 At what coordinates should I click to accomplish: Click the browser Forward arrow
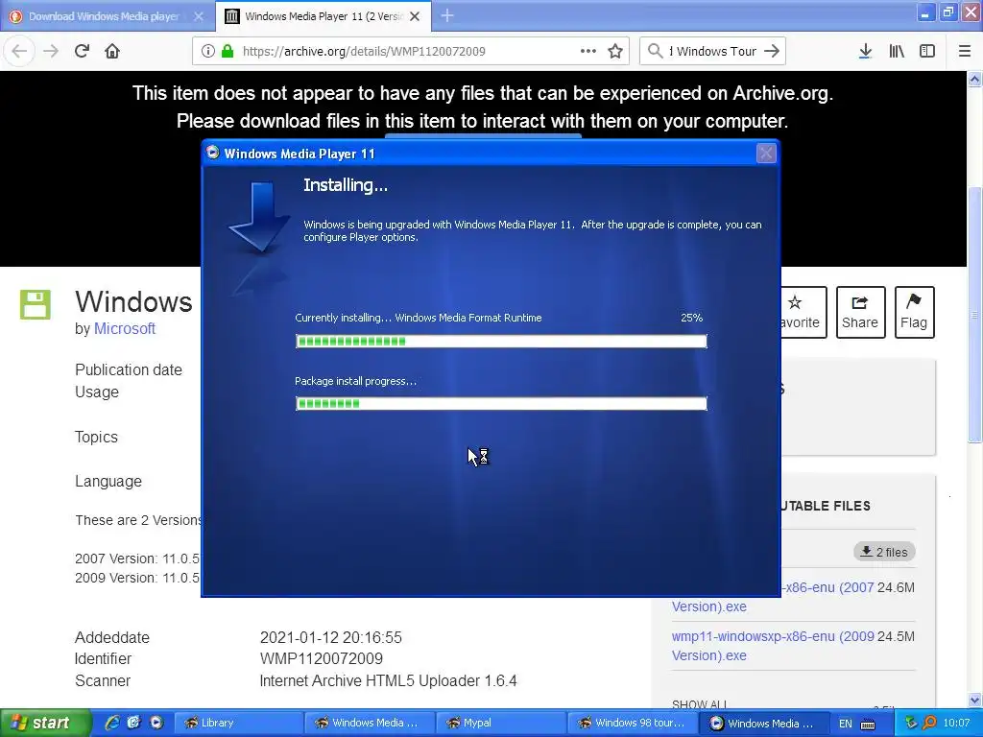coord(51,52)
